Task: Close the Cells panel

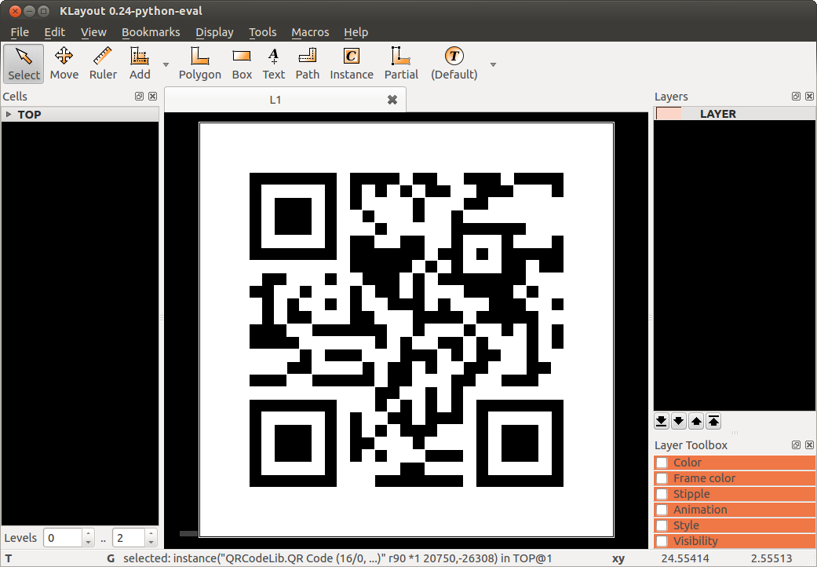Action: coord(153,96)
